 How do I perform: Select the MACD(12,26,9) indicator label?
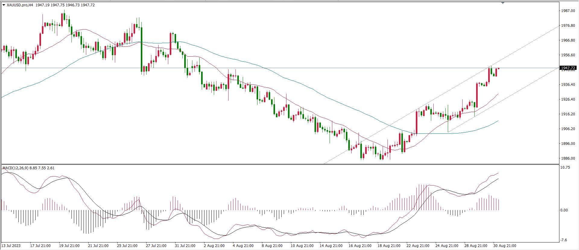[x=16, y=168]
